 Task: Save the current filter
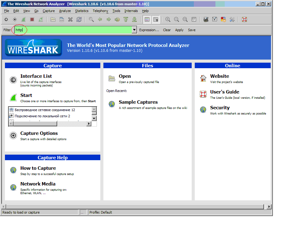(192, 30)
